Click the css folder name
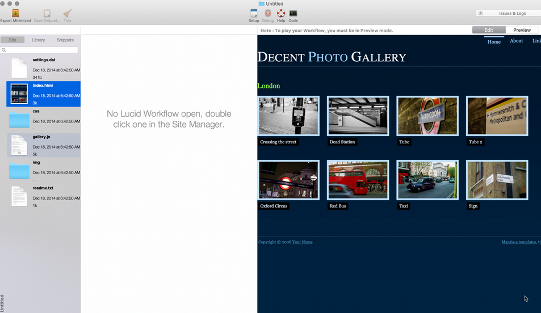541x313 pixels. [x=36, y=111]
